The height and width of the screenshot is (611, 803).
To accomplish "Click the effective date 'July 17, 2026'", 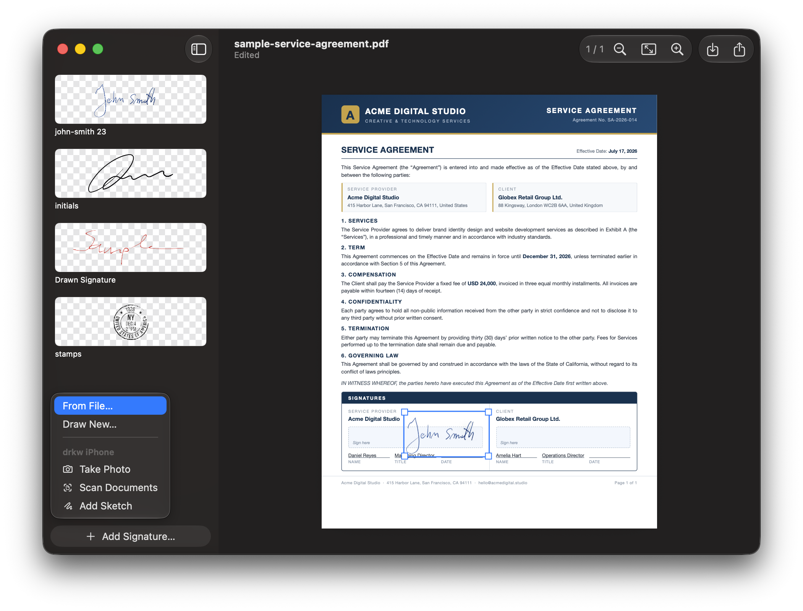I will pyautogui.click(x=623, y=151).
